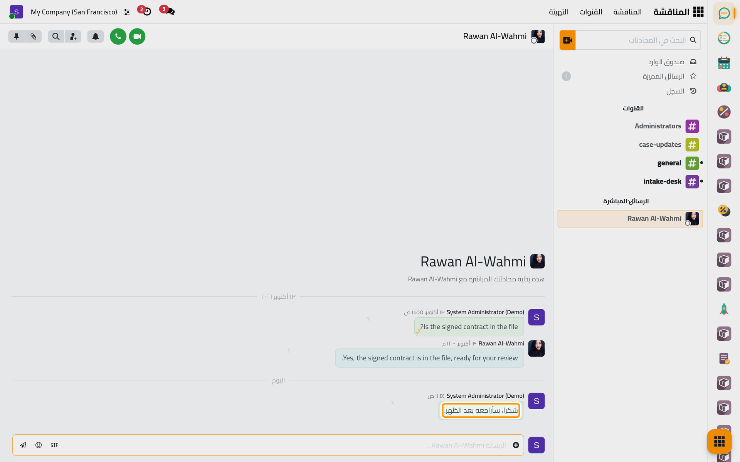Click Rawan Al-Wahmi name in thread header
Viewport: 740px width, 462px height.
pos(494,36)
